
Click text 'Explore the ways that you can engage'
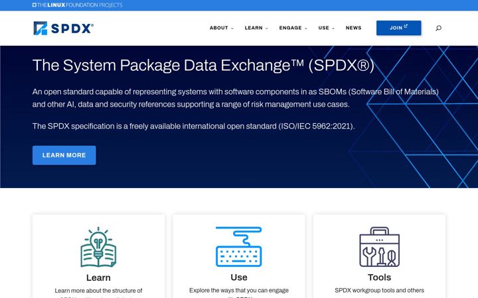tap(239, 291)
